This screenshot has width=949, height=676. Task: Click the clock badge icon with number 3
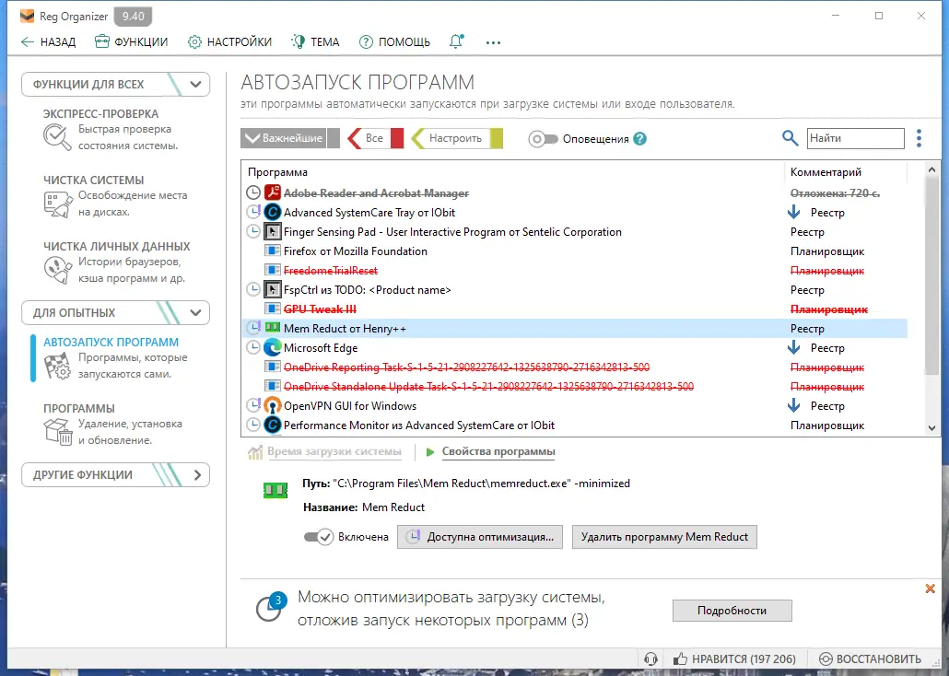tap(270, 606)
